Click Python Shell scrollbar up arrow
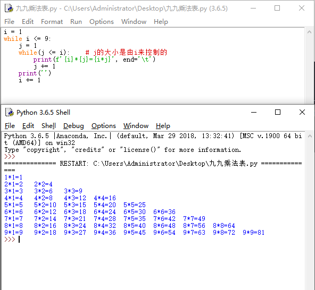This screenshot has height=290, width=315. 310,136
